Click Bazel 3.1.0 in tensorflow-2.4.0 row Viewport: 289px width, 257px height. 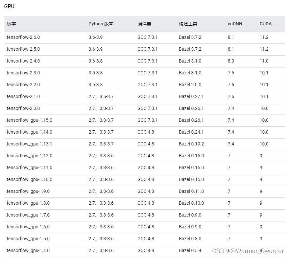click(190, 61)
